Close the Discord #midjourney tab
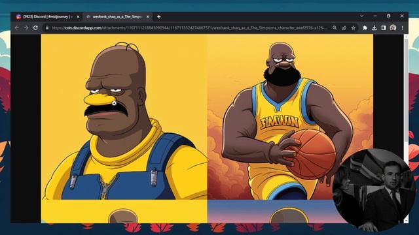The height and width of the screenshot is (235, 419). [78, 17]
